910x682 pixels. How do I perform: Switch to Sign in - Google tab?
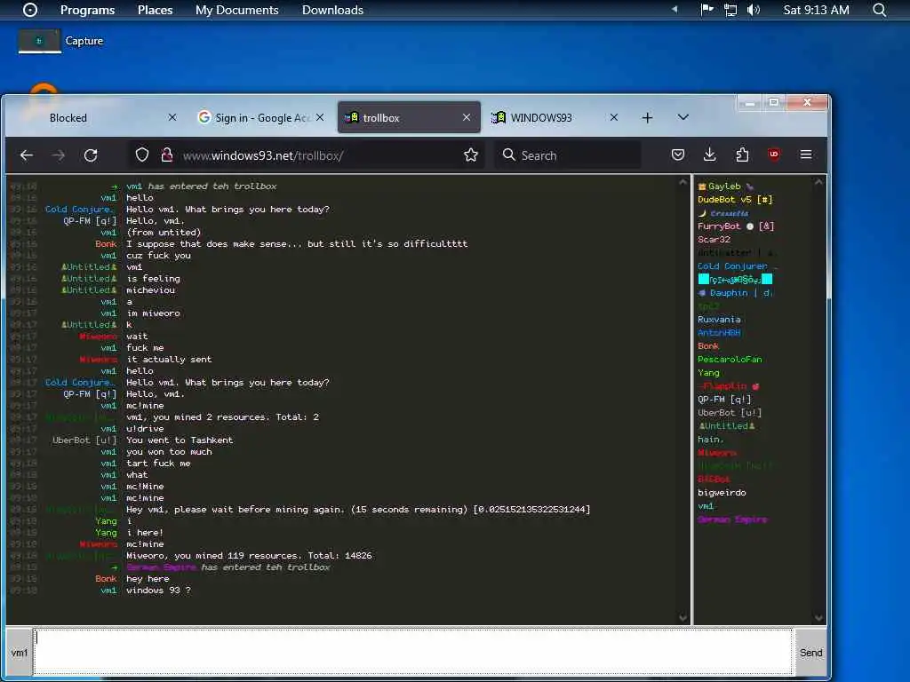click(x=260, y=118)
